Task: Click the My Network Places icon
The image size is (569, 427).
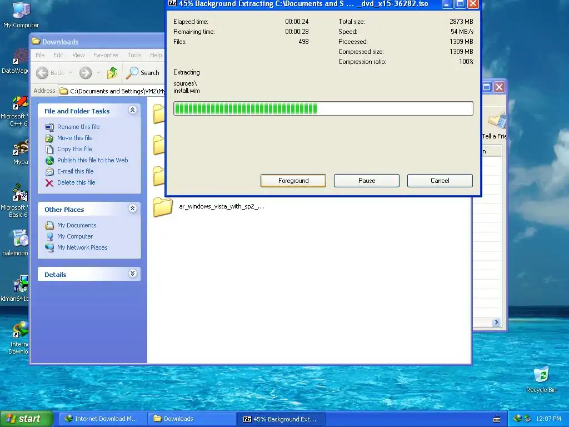Action: click(49, 247)
